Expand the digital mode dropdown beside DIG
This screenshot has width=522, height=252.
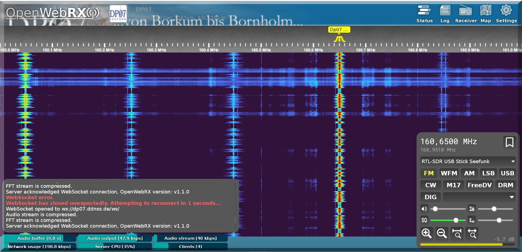(479, 197)
